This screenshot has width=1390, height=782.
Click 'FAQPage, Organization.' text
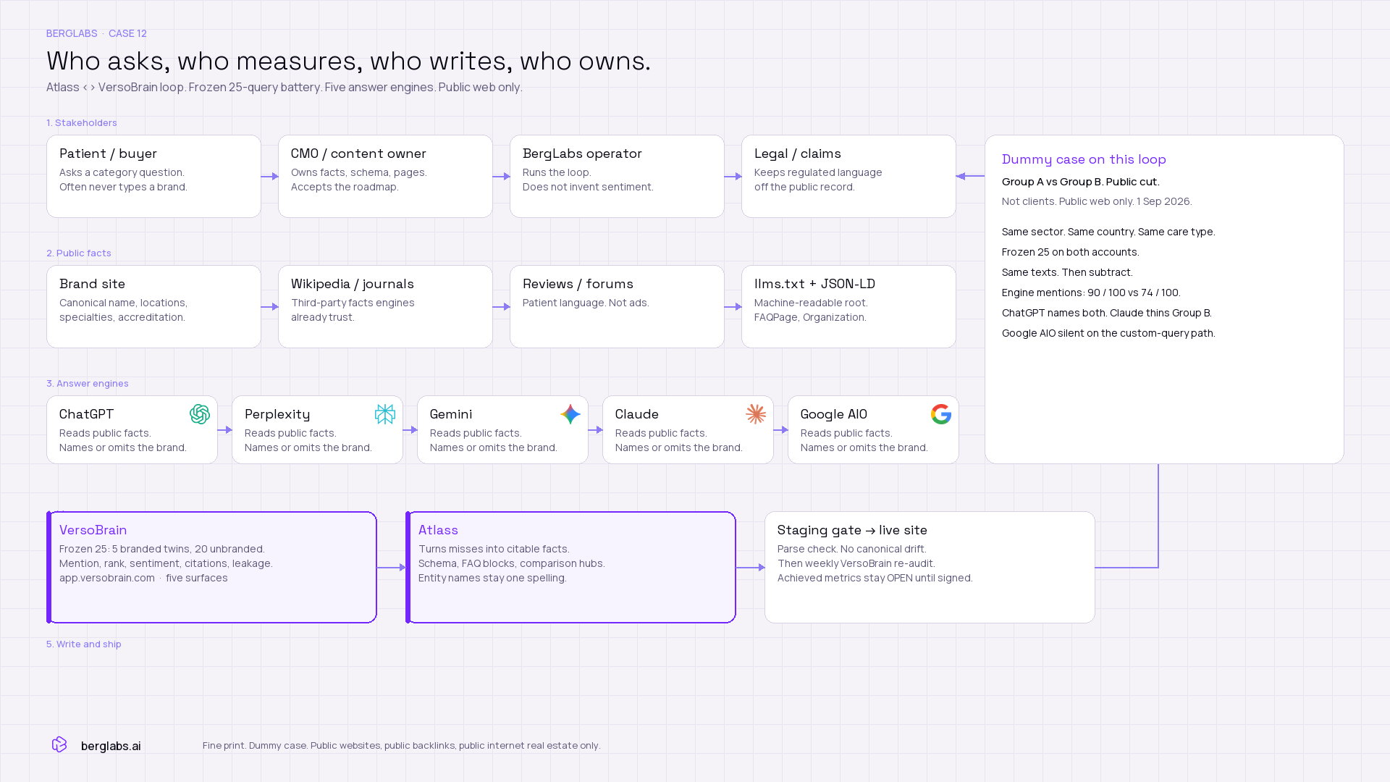pyautogui.click(x=810, y=317)
